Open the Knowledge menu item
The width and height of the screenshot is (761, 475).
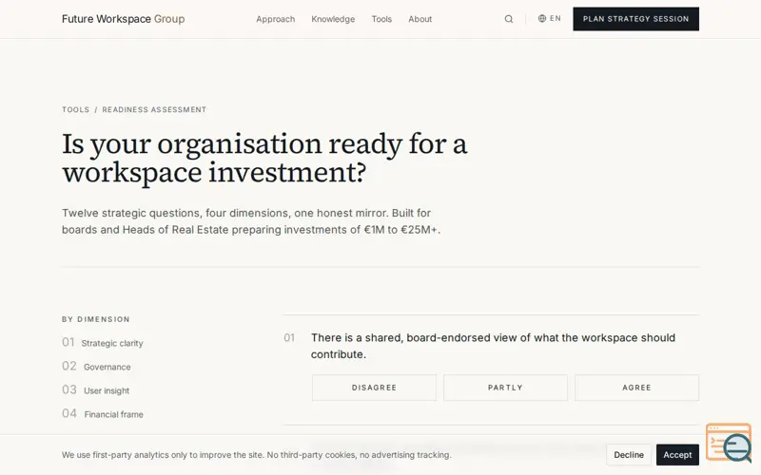(x=333, y=19)
